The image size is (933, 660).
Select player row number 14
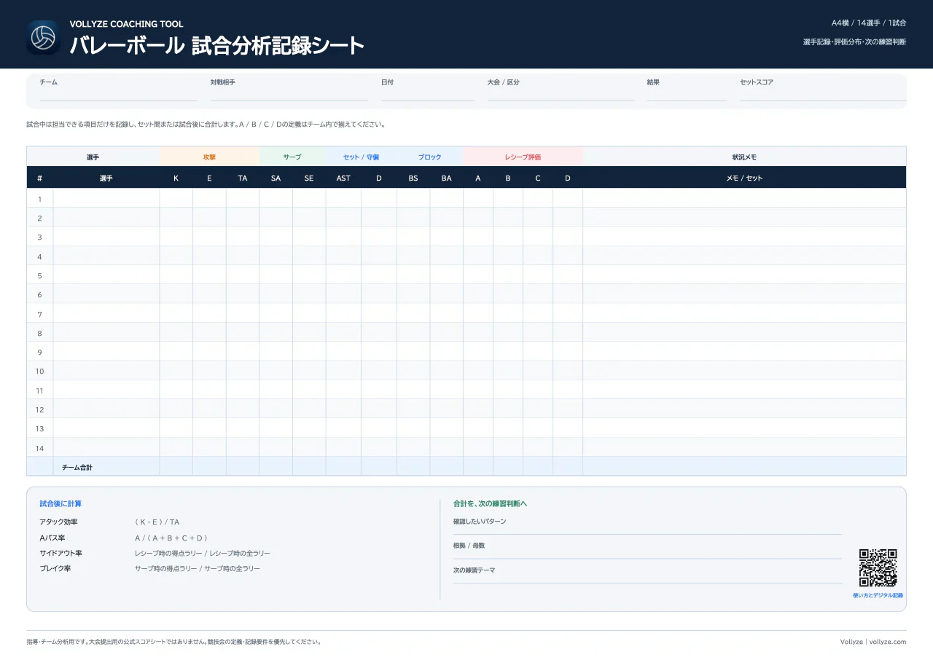coord(466,448)
